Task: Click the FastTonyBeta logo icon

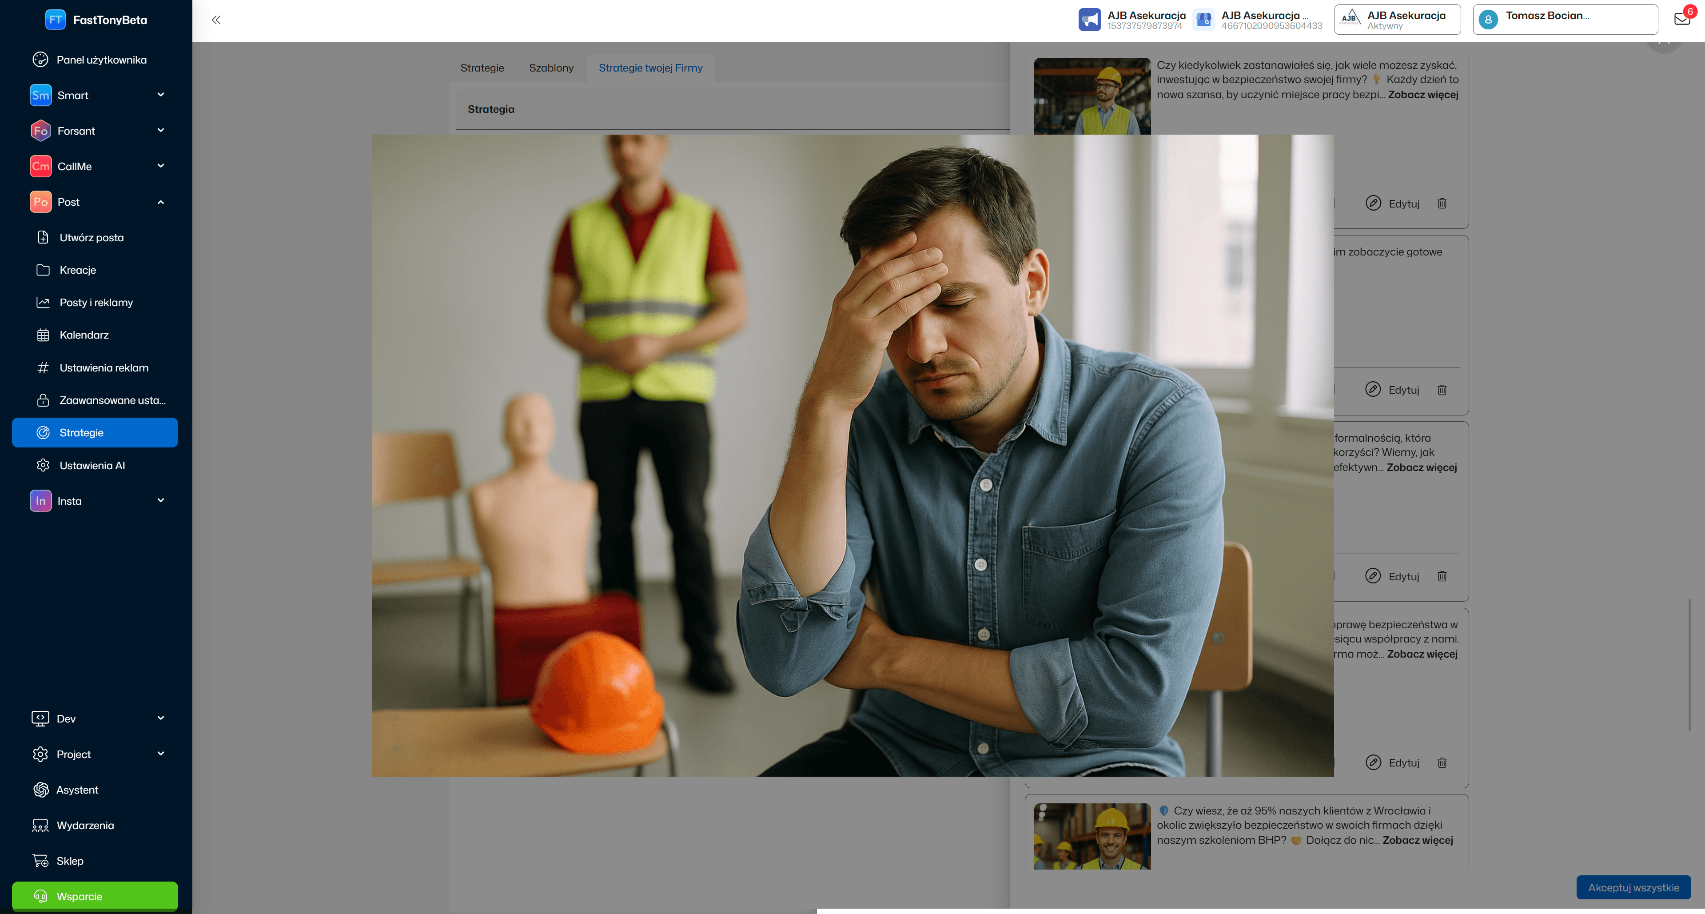Action: click(x=55, y=20)
